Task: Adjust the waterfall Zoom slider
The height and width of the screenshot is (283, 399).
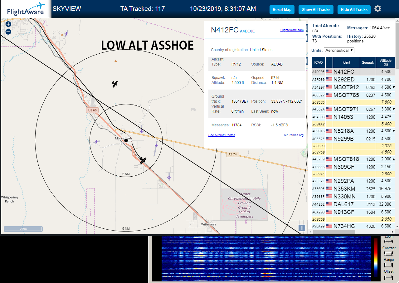Action: coord(389,242)
